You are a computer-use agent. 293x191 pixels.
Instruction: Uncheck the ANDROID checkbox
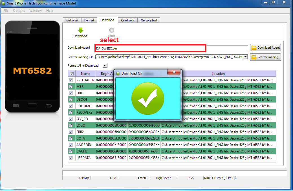(x=71, y=145)
